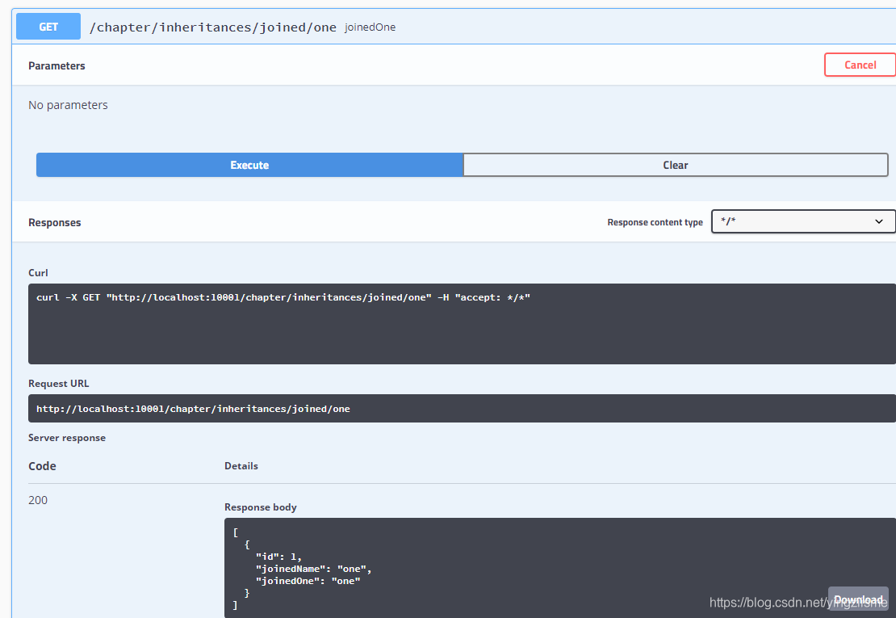Click the Details column header
Image resolution: width=896 pixels, height=618 pixels.
[x=241, y=466]
